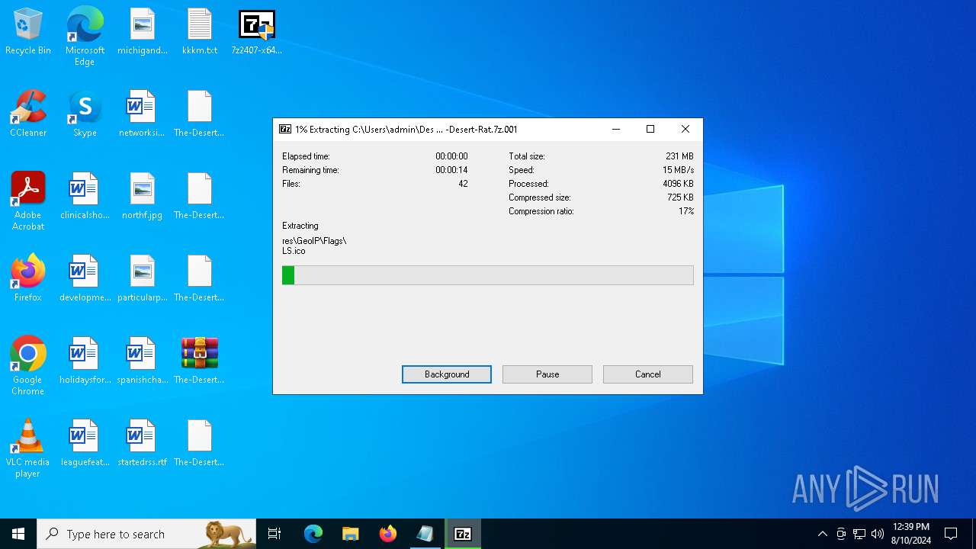Select the spanishcha... Word document
This screenshot has width=976, height=549.
click(x=142, y=361)
